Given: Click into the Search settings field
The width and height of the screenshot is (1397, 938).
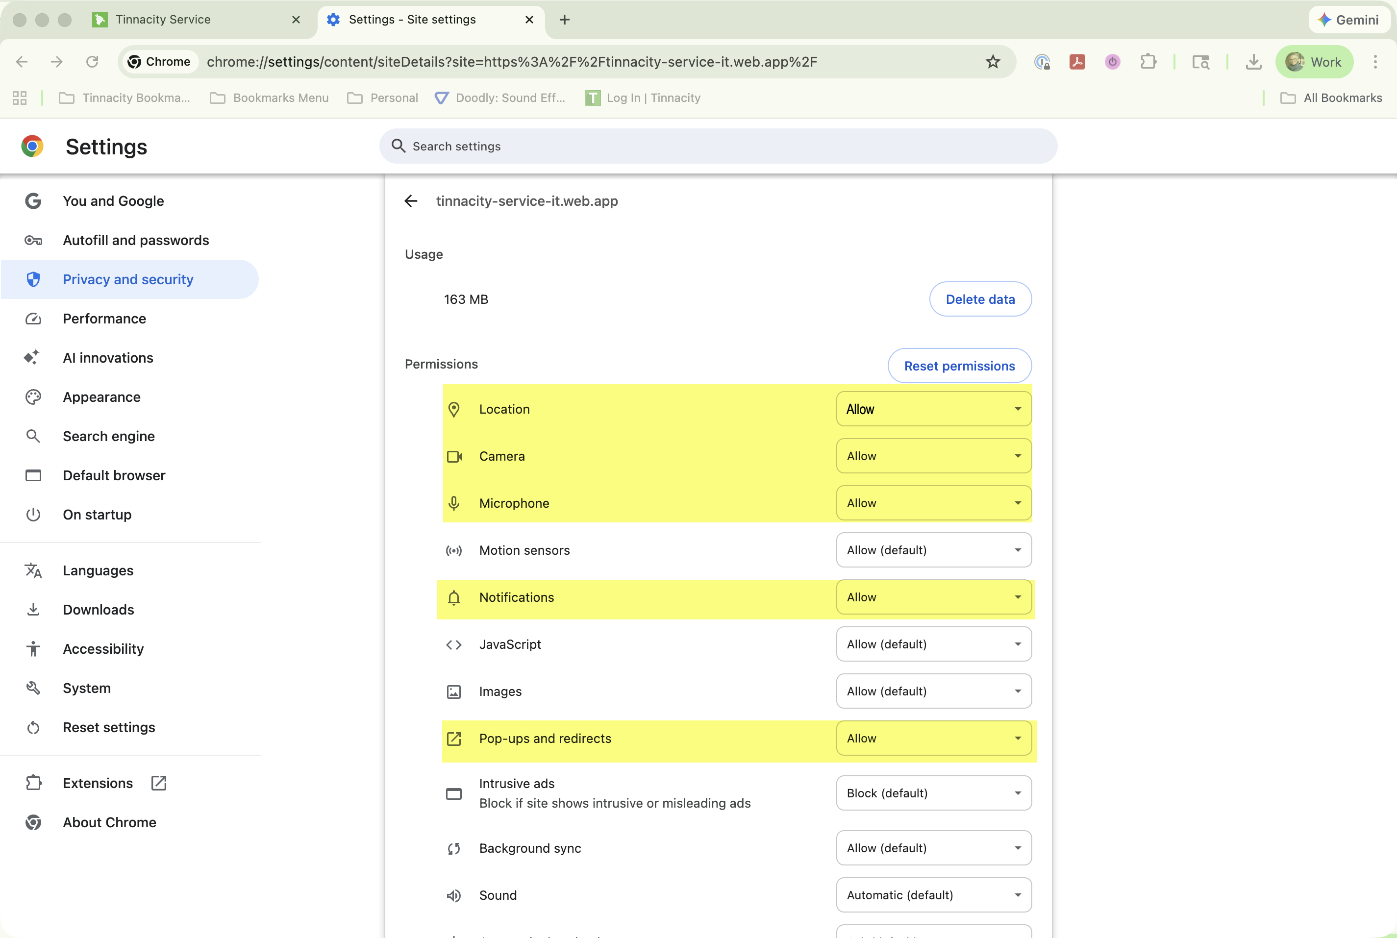Looking at the screenshot, I should [718, 147].
